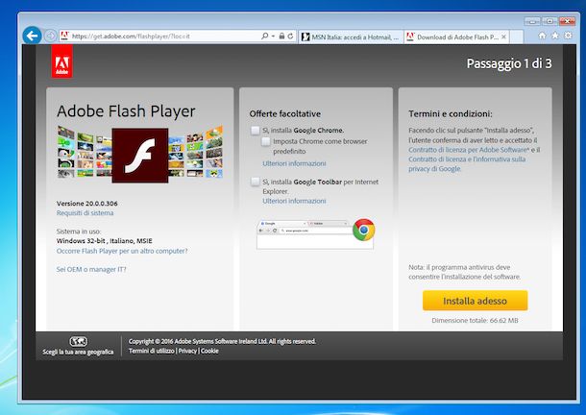Open 'Cookie' footer link
Screen dimensions: 586x415
pyautogui.click(x=209, y=351)
